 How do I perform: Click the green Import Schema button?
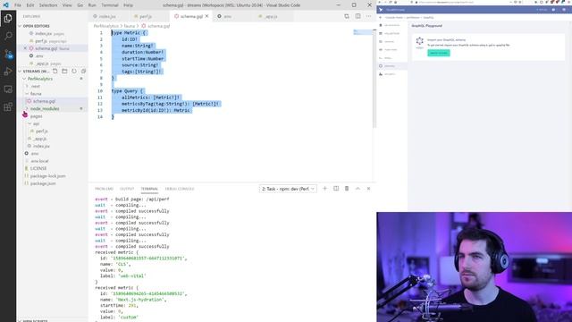439,53
